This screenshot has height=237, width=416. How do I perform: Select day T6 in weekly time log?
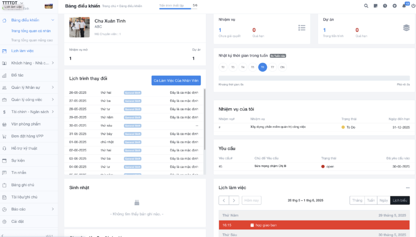tap(262, 67)
